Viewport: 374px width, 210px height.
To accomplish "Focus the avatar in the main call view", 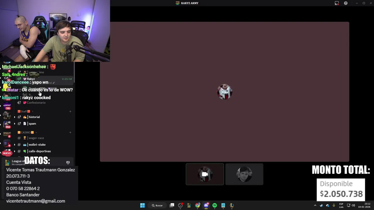I will [x=224, y=92].
